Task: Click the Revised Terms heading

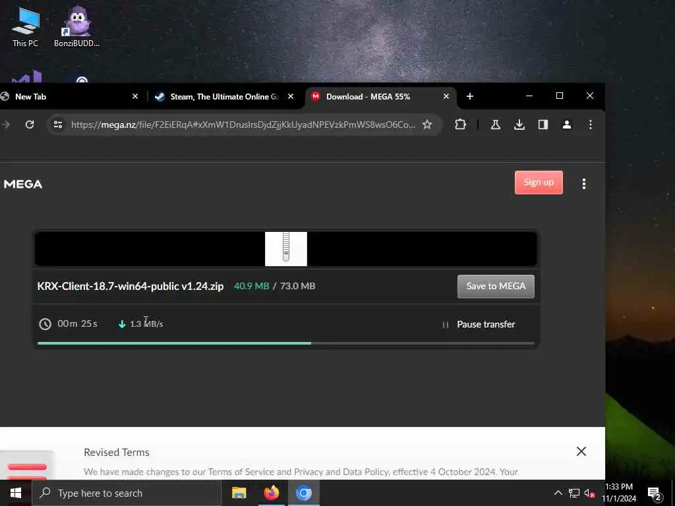Action: (x=117, y=452)
